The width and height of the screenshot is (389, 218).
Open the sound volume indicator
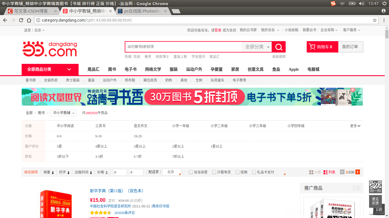(362, 3)
